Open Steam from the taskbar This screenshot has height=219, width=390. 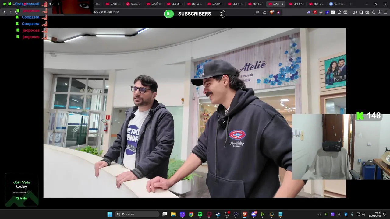[218, 214]
